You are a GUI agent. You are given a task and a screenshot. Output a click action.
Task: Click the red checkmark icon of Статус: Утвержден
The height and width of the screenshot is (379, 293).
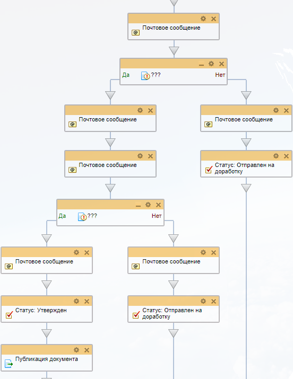10,314
